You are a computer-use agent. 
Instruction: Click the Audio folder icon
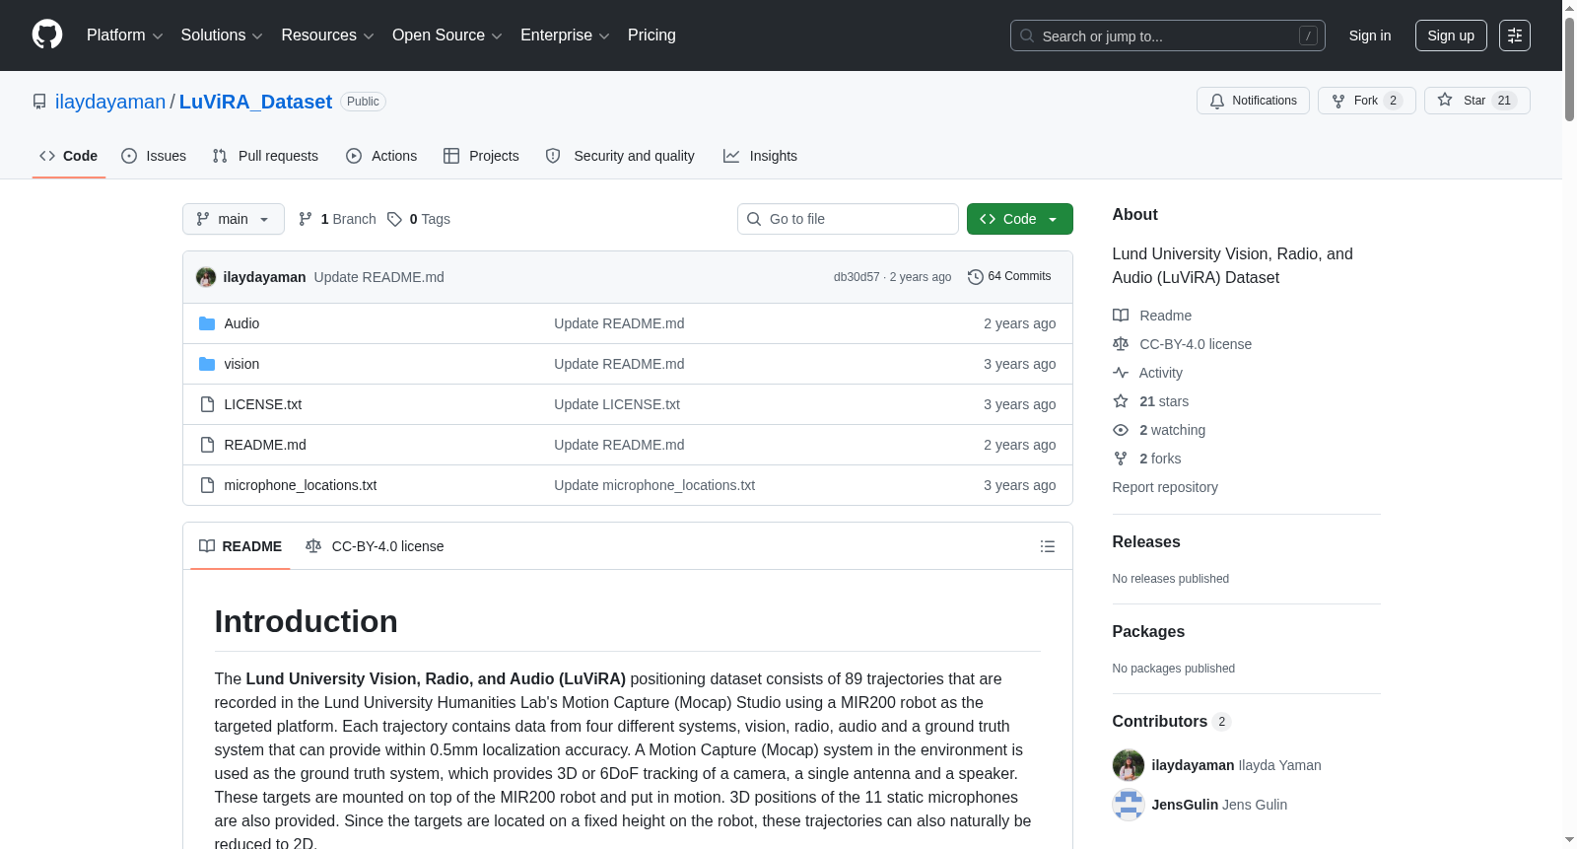[x=207, y=323]
